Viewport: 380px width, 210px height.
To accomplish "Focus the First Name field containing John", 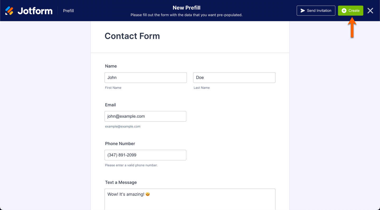I will pos(146,78).
